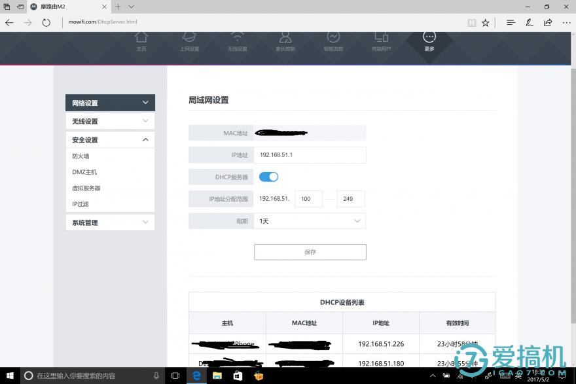Open the 网络设置 sidebar menu item
The height and width of the screenshot is (384, 576).
109,103
